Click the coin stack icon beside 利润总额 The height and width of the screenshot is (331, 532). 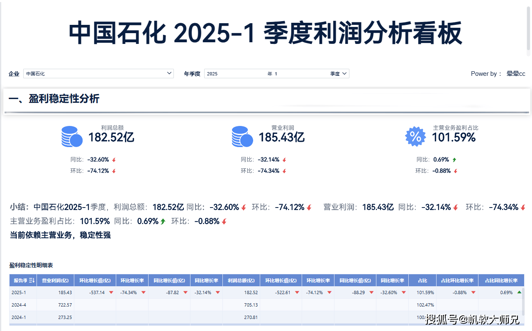(x=72, y=137)
